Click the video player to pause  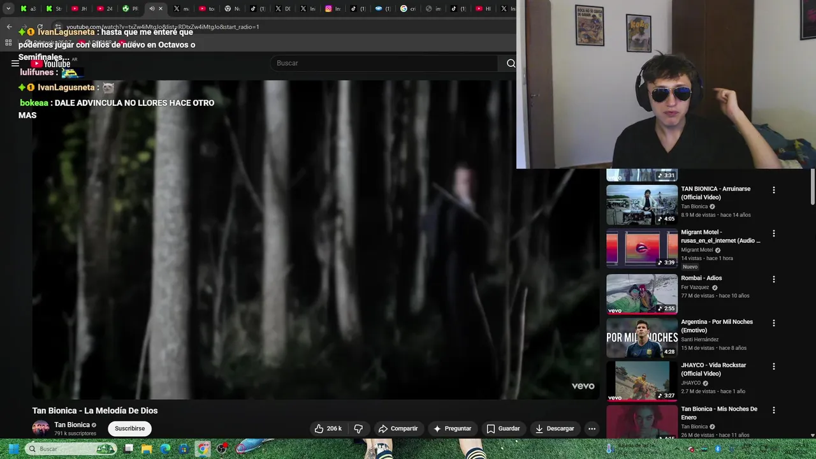coord(316,239)
